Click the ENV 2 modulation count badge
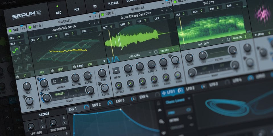273x136 pixels. (x=110, y=103)
